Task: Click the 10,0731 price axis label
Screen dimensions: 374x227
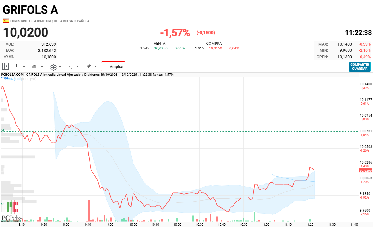Action: point(366,131)
